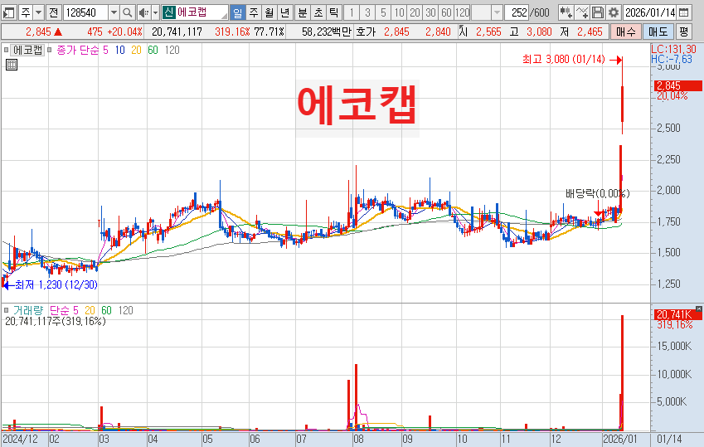The width and height of the screenshot is (704, 447).
Task: Click the 종가 단순 moving average label
Action: tap(78, 50)
